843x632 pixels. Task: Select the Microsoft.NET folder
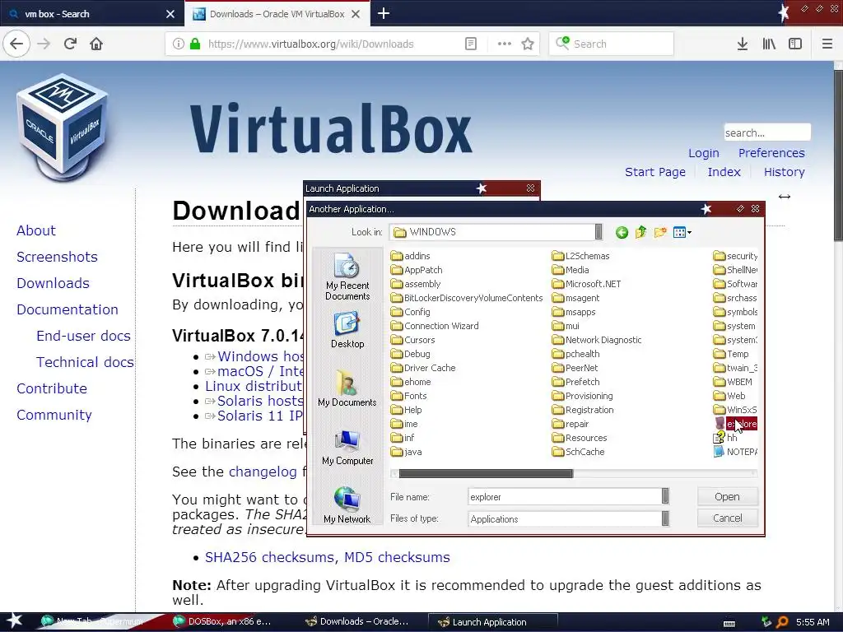[x=586, y=284]
